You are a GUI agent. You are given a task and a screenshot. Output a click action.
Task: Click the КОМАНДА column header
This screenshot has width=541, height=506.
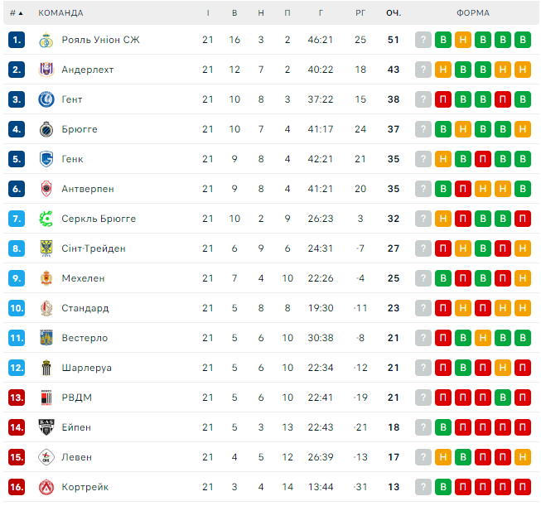(60, 13)
